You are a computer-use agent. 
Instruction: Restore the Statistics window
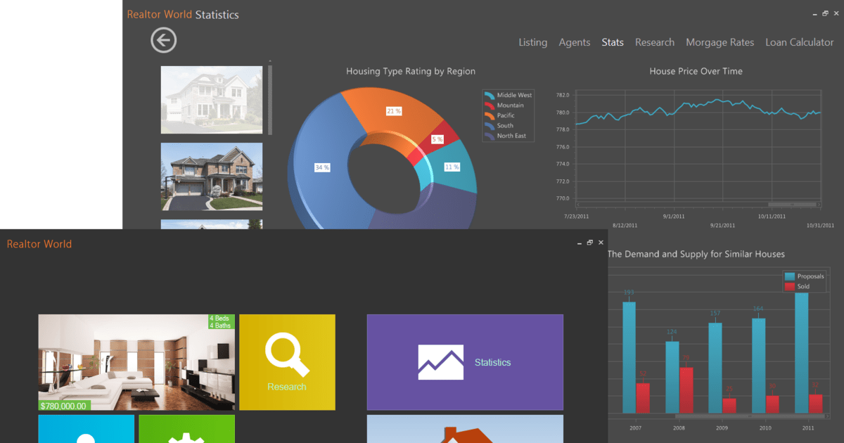pos(826,13)
